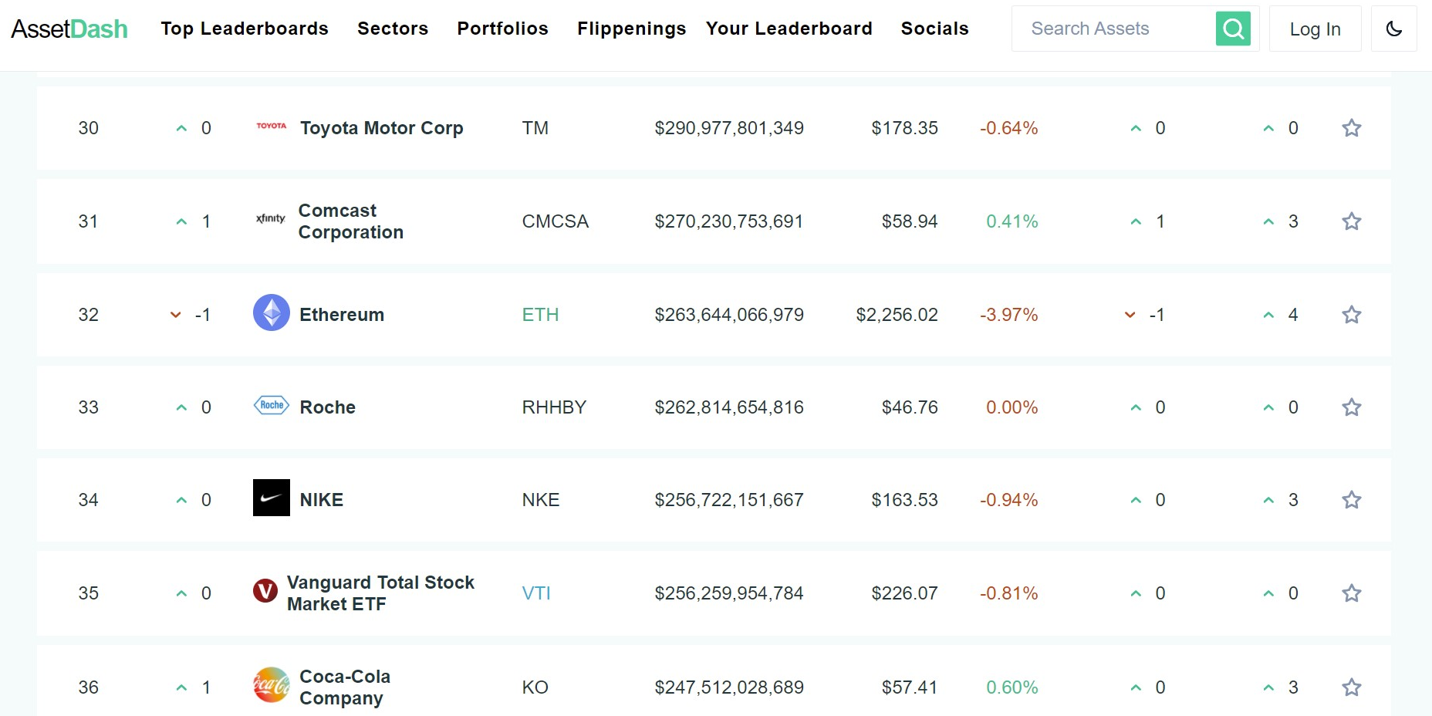Click the Roche logo icon
This screenshot has height=716, width=1432.
[272, 405]
